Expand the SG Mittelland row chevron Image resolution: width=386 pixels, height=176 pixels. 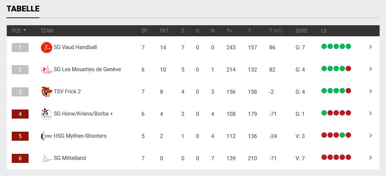coord(371,158)
